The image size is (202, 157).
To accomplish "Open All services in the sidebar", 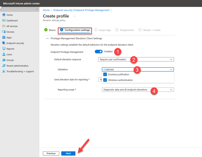I will 12,26.
